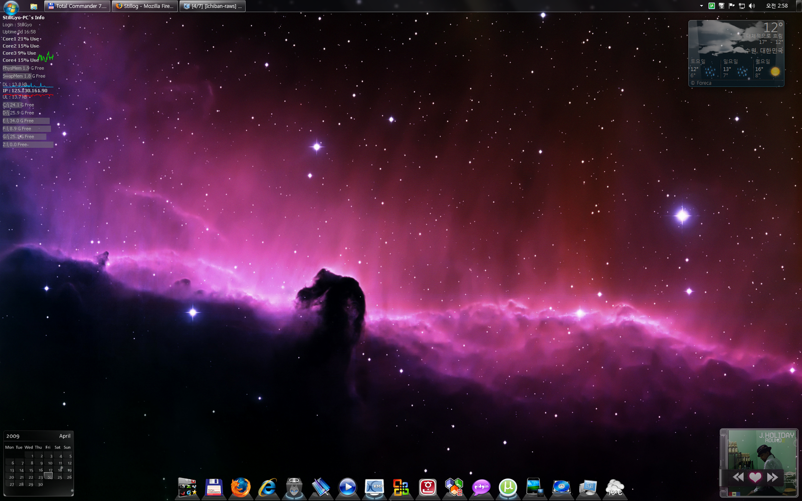This screenshot has width=802, height=501.
Task: Go to previous track in music widget
Action: pos(738,477)
